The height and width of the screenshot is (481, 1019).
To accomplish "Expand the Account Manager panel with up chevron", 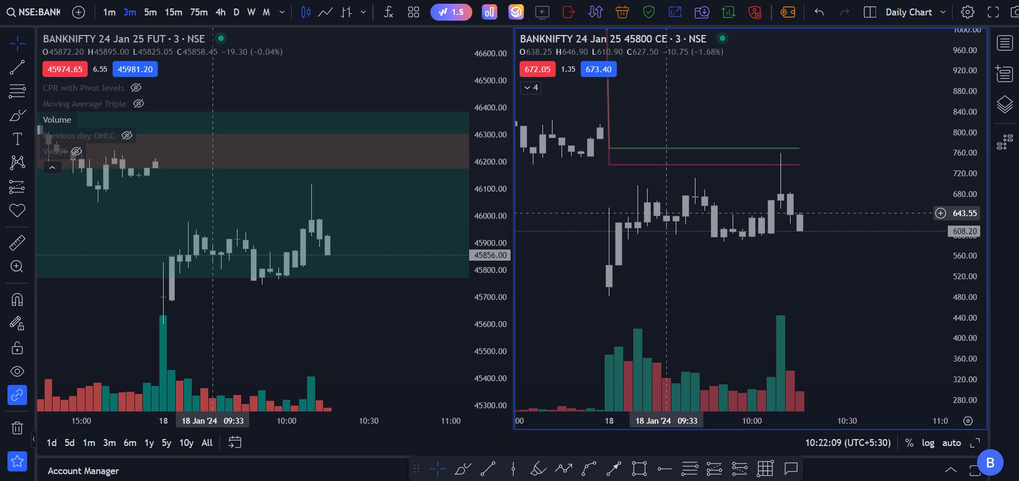I will pyautogui.click(x=950, y=470).
